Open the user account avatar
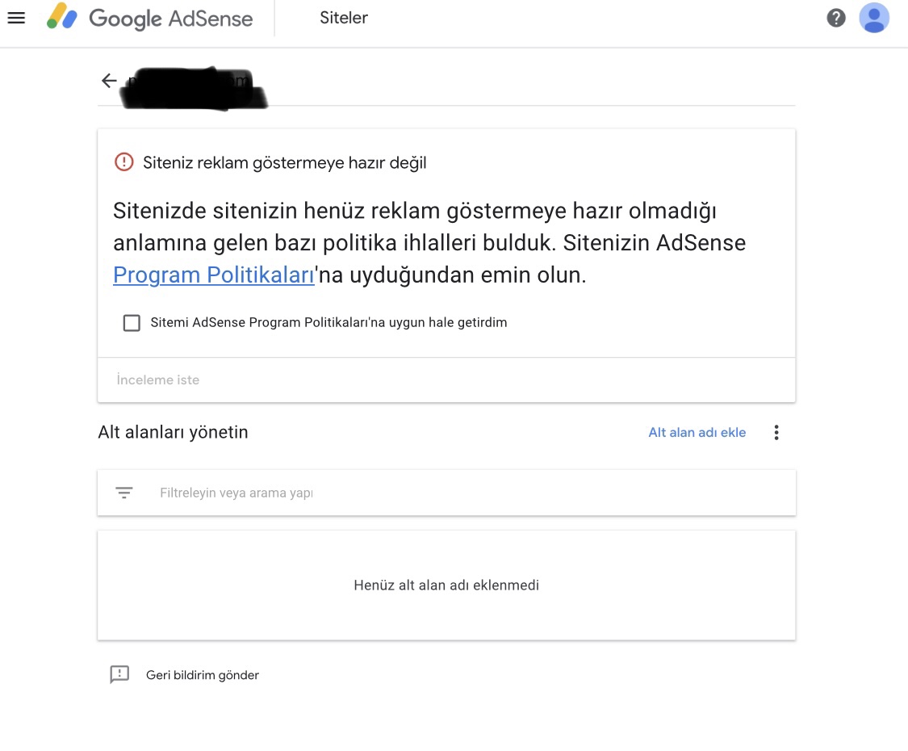The image size is (908, 751). [874, 18]
